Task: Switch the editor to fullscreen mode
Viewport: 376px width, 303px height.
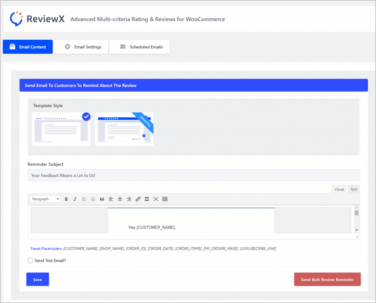Action: pyautogui.click(x=156, y=199)
